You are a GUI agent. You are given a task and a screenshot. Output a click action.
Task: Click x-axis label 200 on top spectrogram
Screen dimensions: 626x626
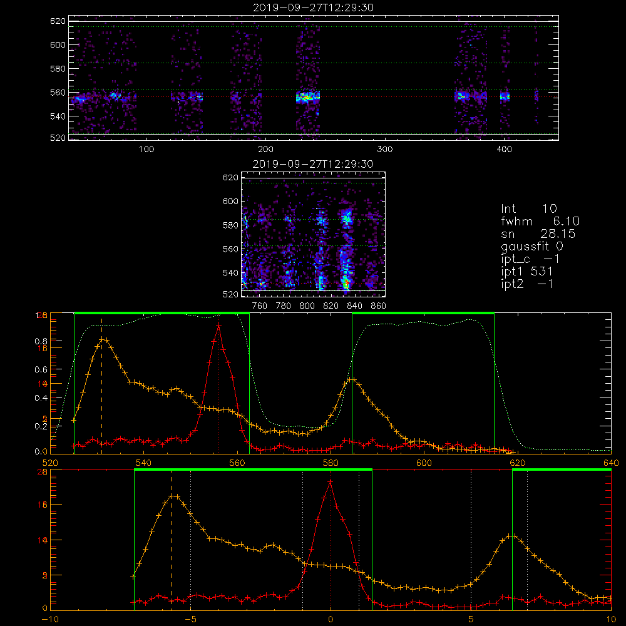click(x=265, y=150)
